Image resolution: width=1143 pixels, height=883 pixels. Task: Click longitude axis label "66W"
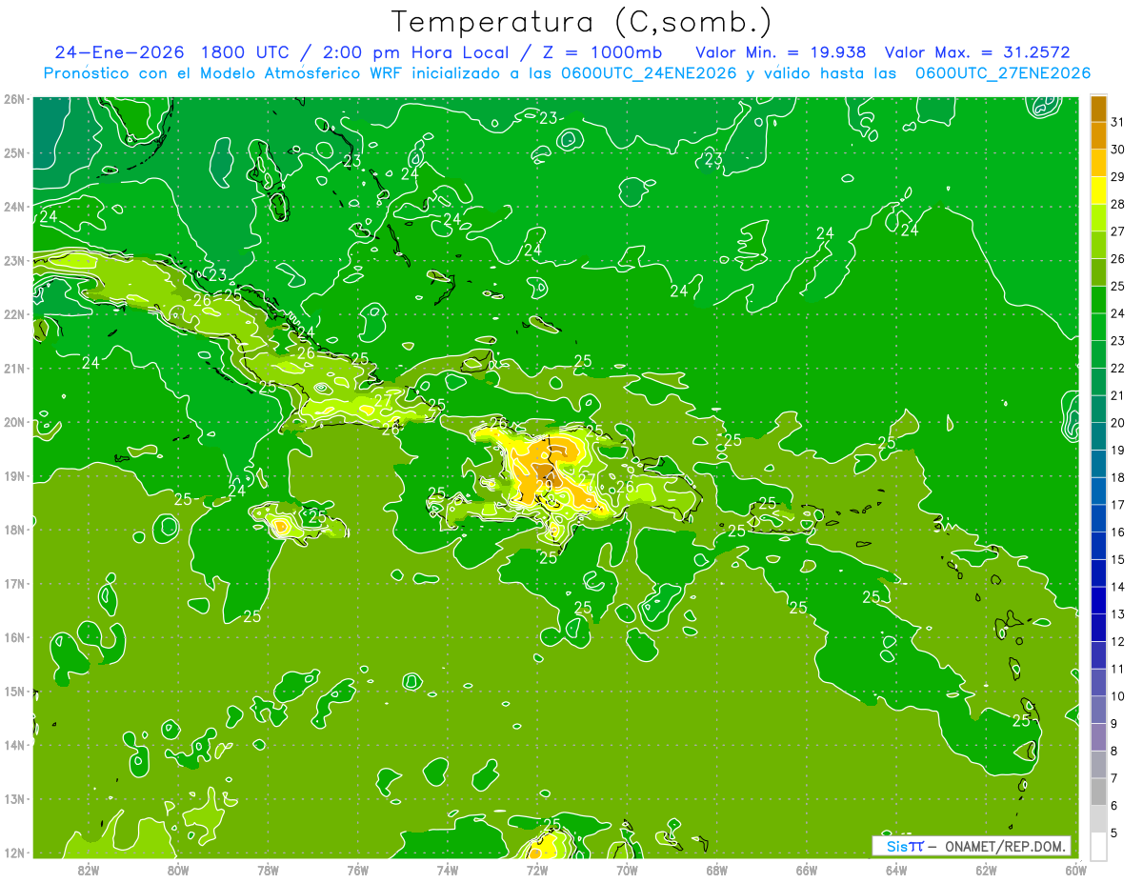(x=806, y=870)
